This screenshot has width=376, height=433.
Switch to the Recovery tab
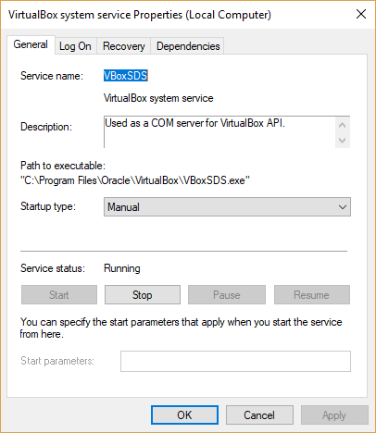[124, 46]
